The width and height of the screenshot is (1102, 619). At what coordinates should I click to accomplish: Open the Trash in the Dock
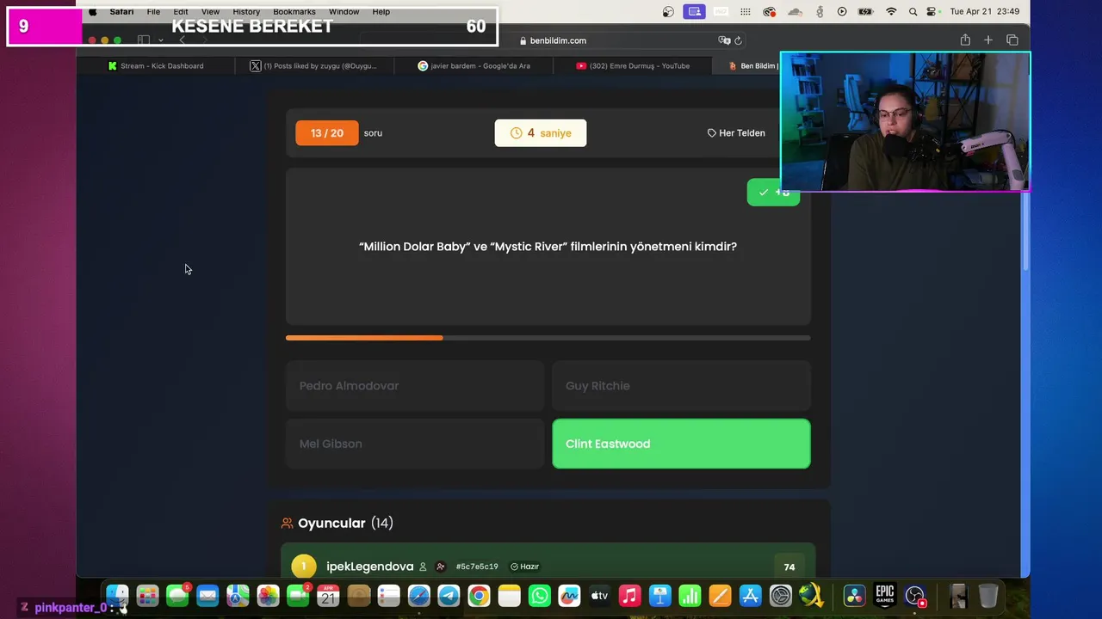(988, 595)
